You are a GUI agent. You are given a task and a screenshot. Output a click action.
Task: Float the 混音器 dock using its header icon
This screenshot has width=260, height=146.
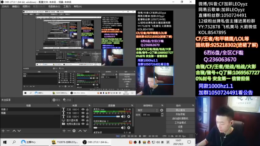(x=132, y=105)
